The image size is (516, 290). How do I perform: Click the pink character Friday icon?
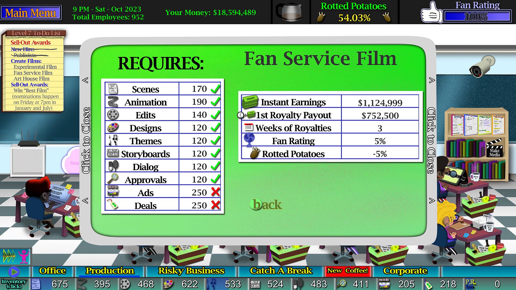point(24,256)
